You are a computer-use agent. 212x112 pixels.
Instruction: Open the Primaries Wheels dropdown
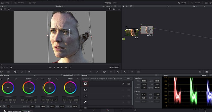point(68,75)
